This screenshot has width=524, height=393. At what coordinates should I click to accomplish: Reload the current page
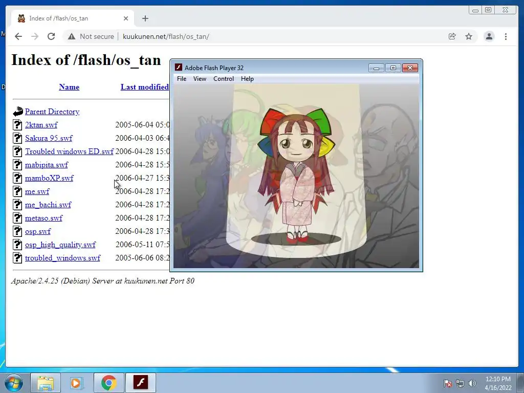coord(51,36)
